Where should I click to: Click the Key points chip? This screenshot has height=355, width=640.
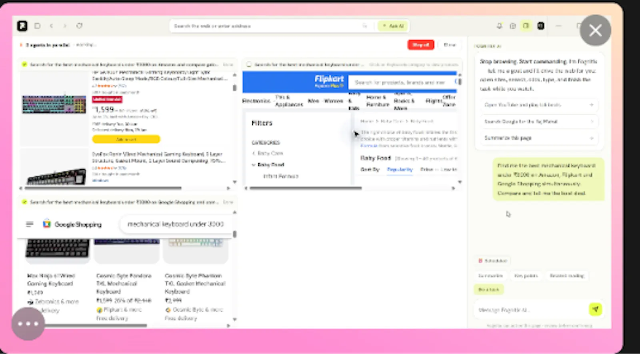pos(526,276)
